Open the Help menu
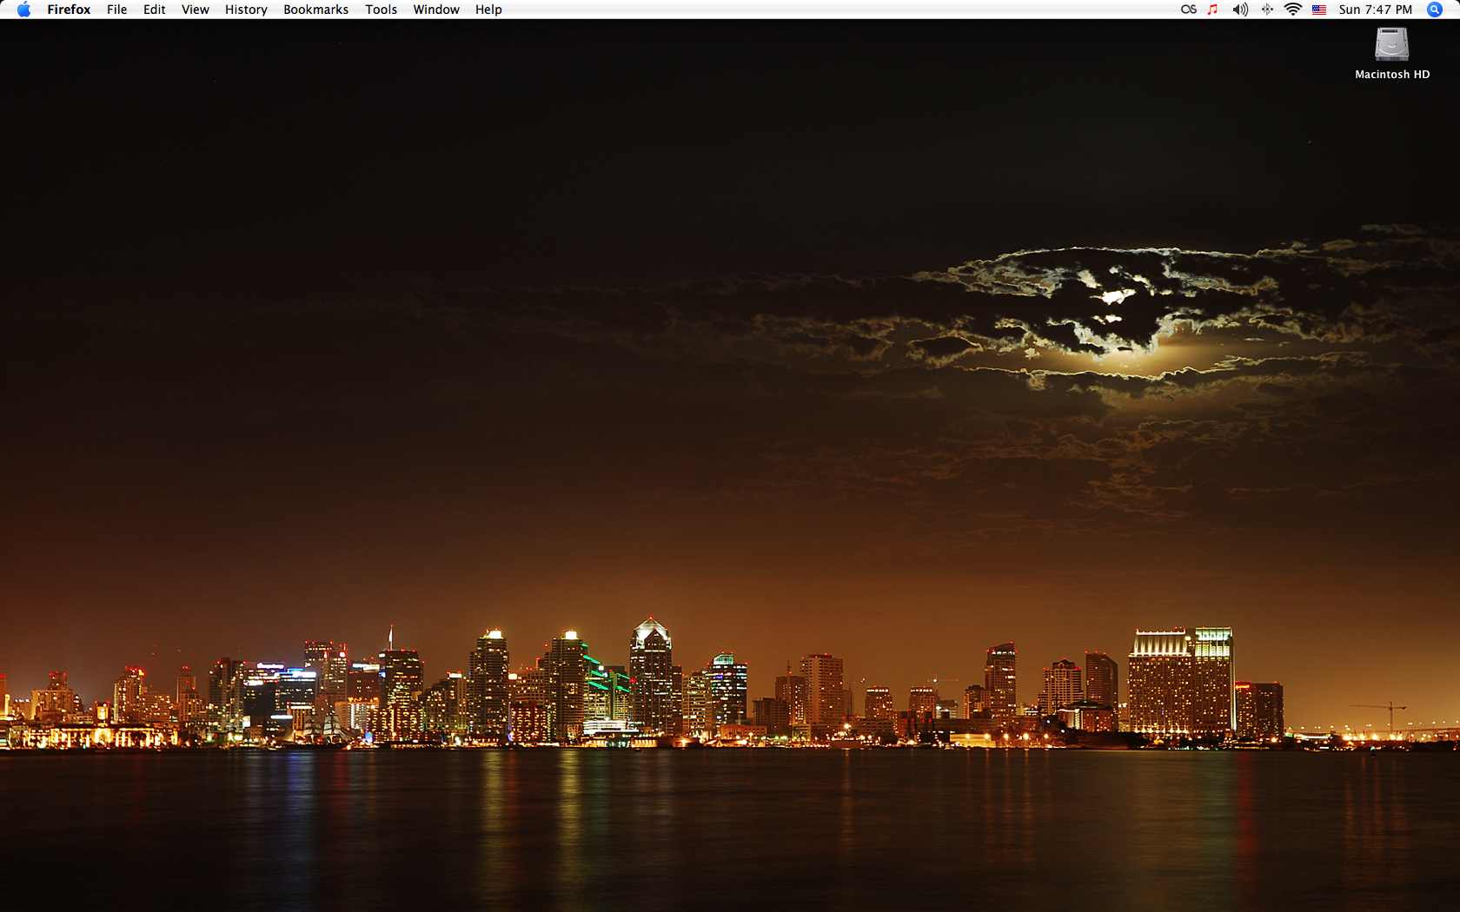Screen dimensions: 1460x912 click(x=488, y=10)
